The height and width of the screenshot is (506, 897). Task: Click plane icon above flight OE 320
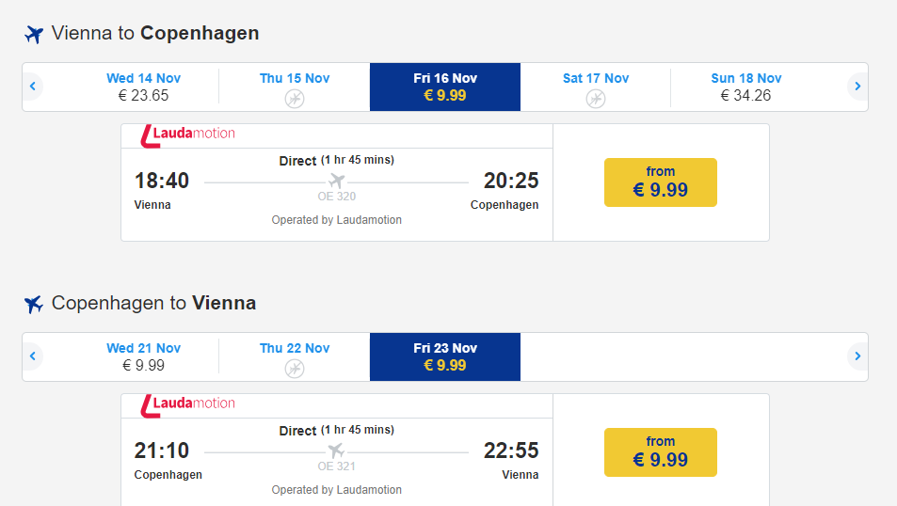(x=336, y=181)
